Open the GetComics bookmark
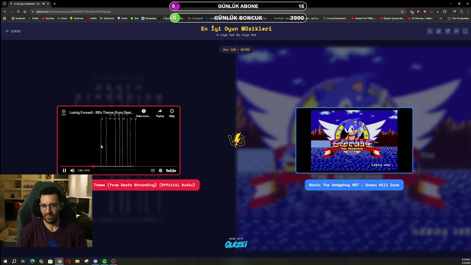The width and height of the screenshot is (471, 265). pos(107,18)
